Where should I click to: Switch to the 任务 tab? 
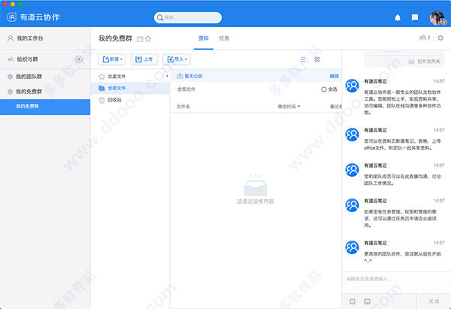(224, 38)
